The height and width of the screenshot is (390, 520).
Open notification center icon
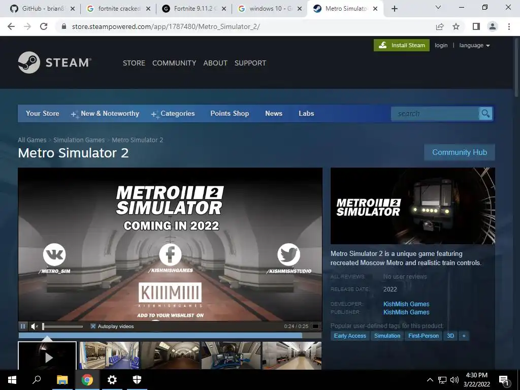pos(504,380)
